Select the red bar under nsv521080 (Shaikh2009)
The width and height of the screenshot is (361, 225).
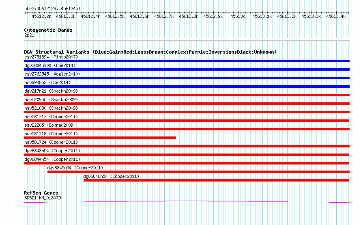tap(187, 112)
